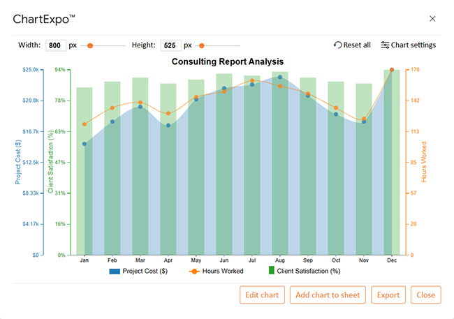Open Chart settings sliders icon
Screen dimensions: 454x319
pos(385,45)
